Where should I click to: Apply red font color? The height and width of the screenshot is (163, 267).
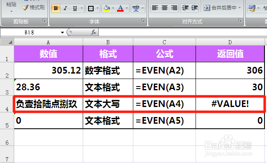[120, 8]
